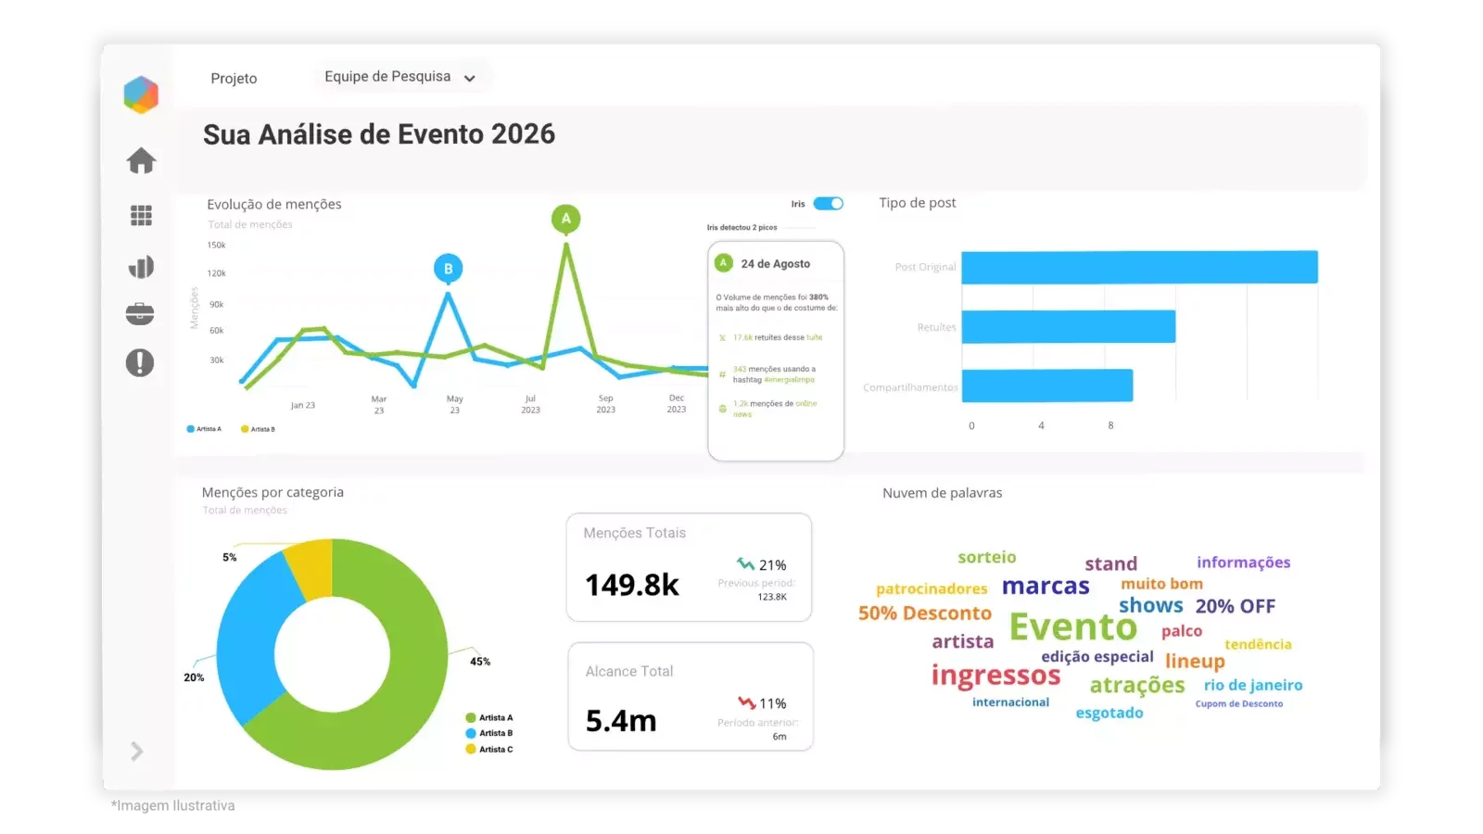
Task: Open the Home icon in sidebar
Action: tap(141, 160)
